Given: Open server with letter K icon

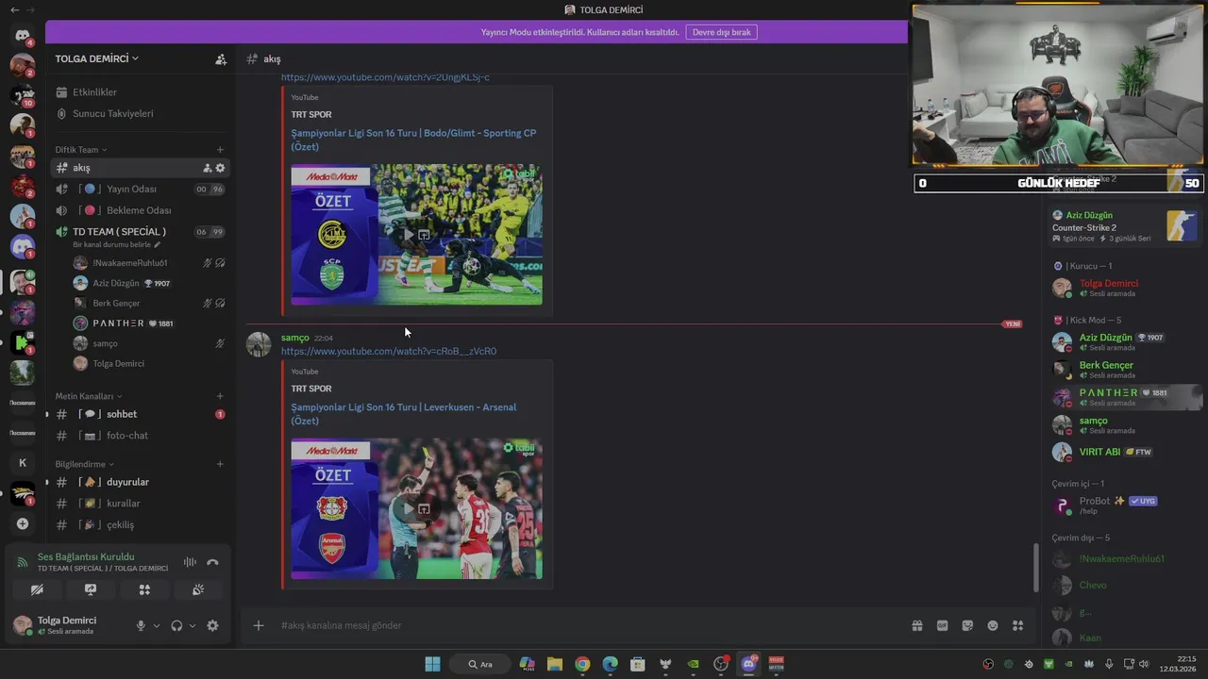Looking at the screenshot, I should [x=23, y=462].
